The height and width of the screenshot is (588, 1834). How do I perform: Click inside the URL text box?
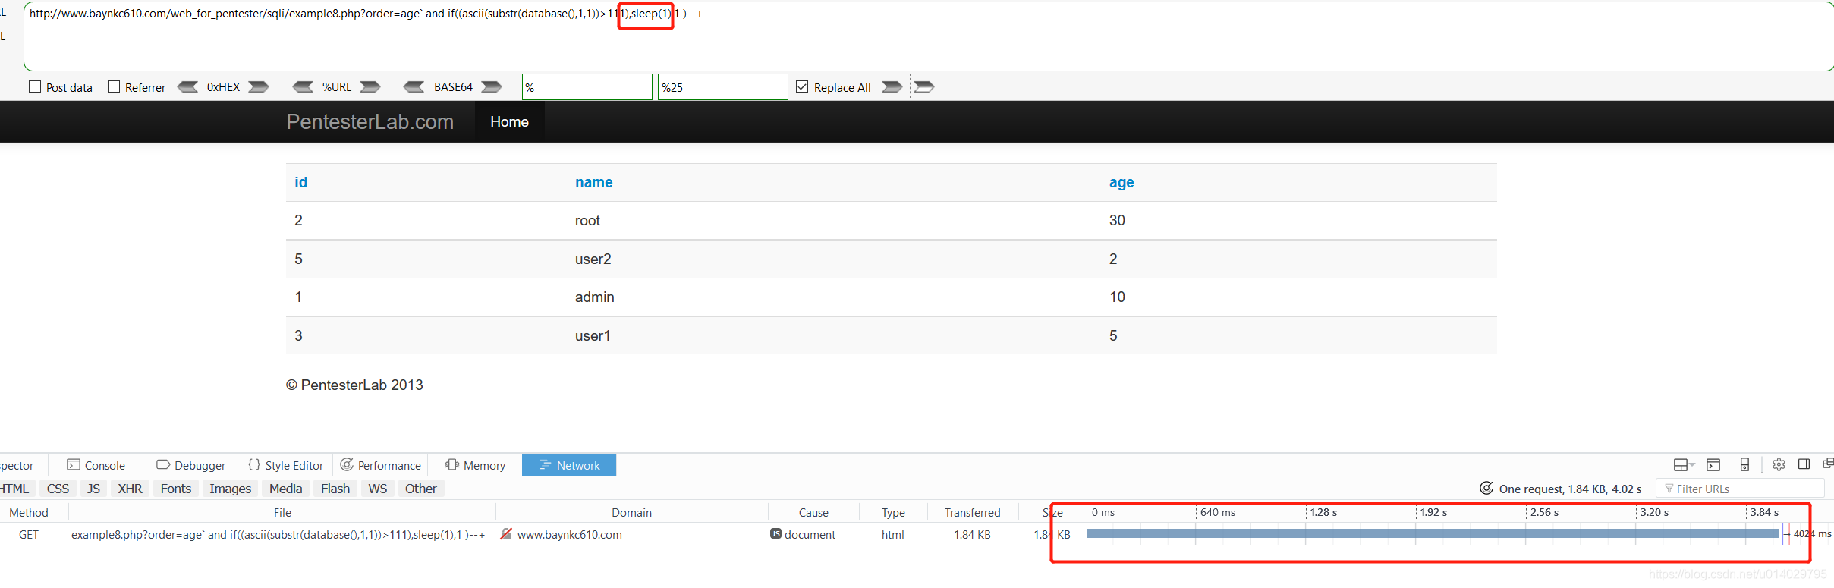(x=929, y=36)
